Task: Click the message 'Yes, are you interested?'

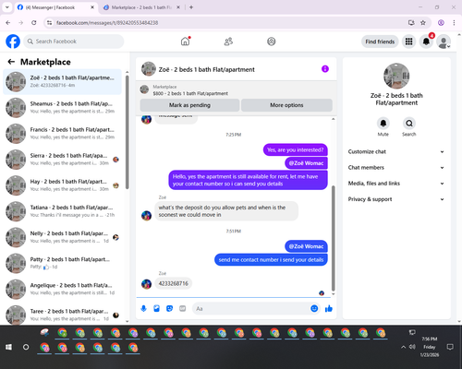Action: [296, 149]
